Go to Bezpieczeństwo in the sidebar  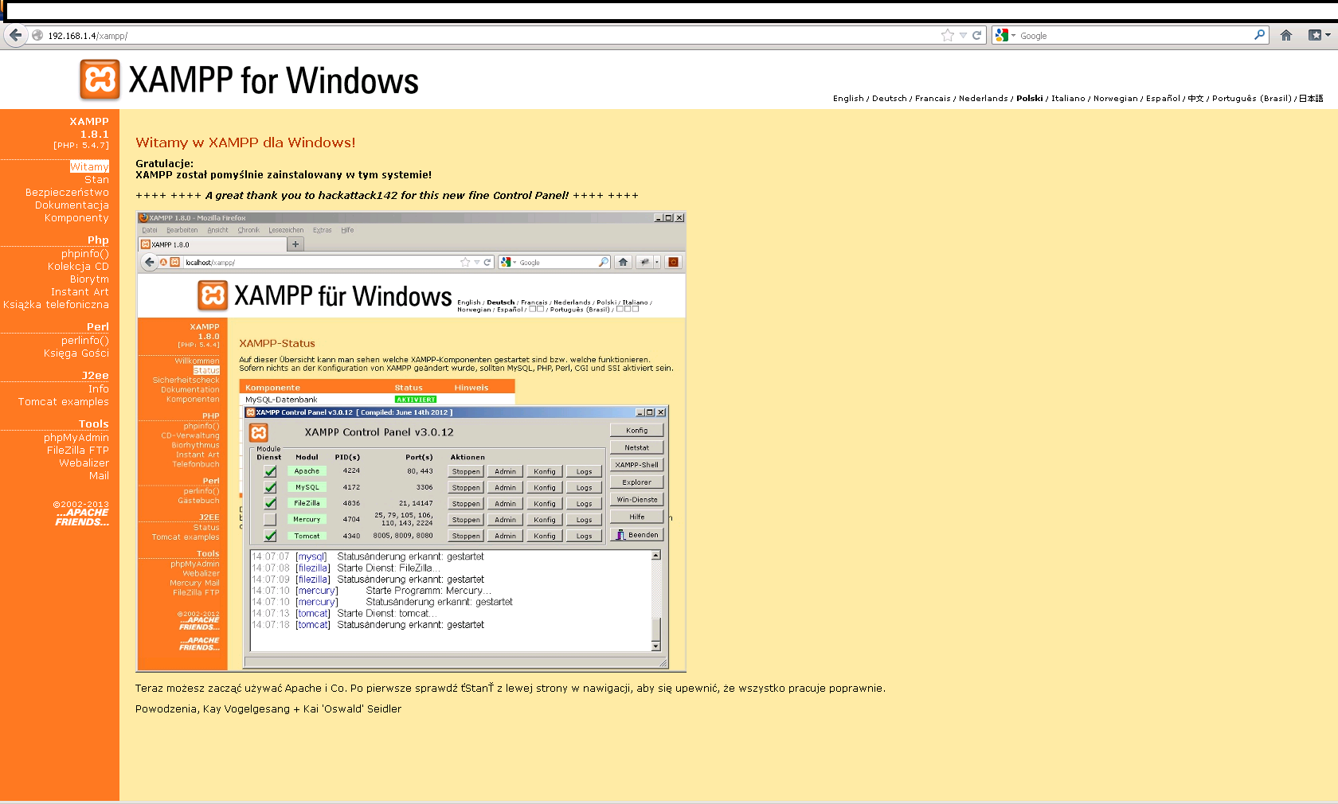coord(67,193)
